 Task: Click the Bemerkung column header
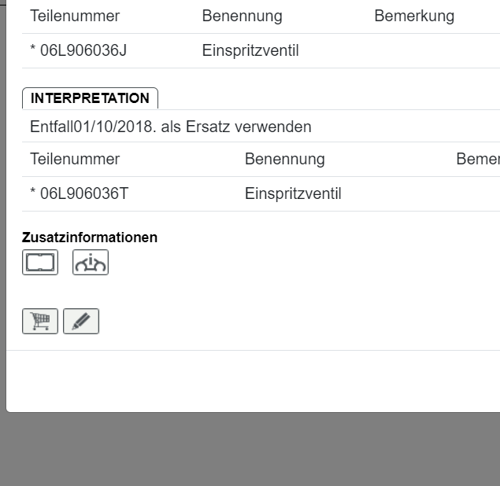point(414,16)
